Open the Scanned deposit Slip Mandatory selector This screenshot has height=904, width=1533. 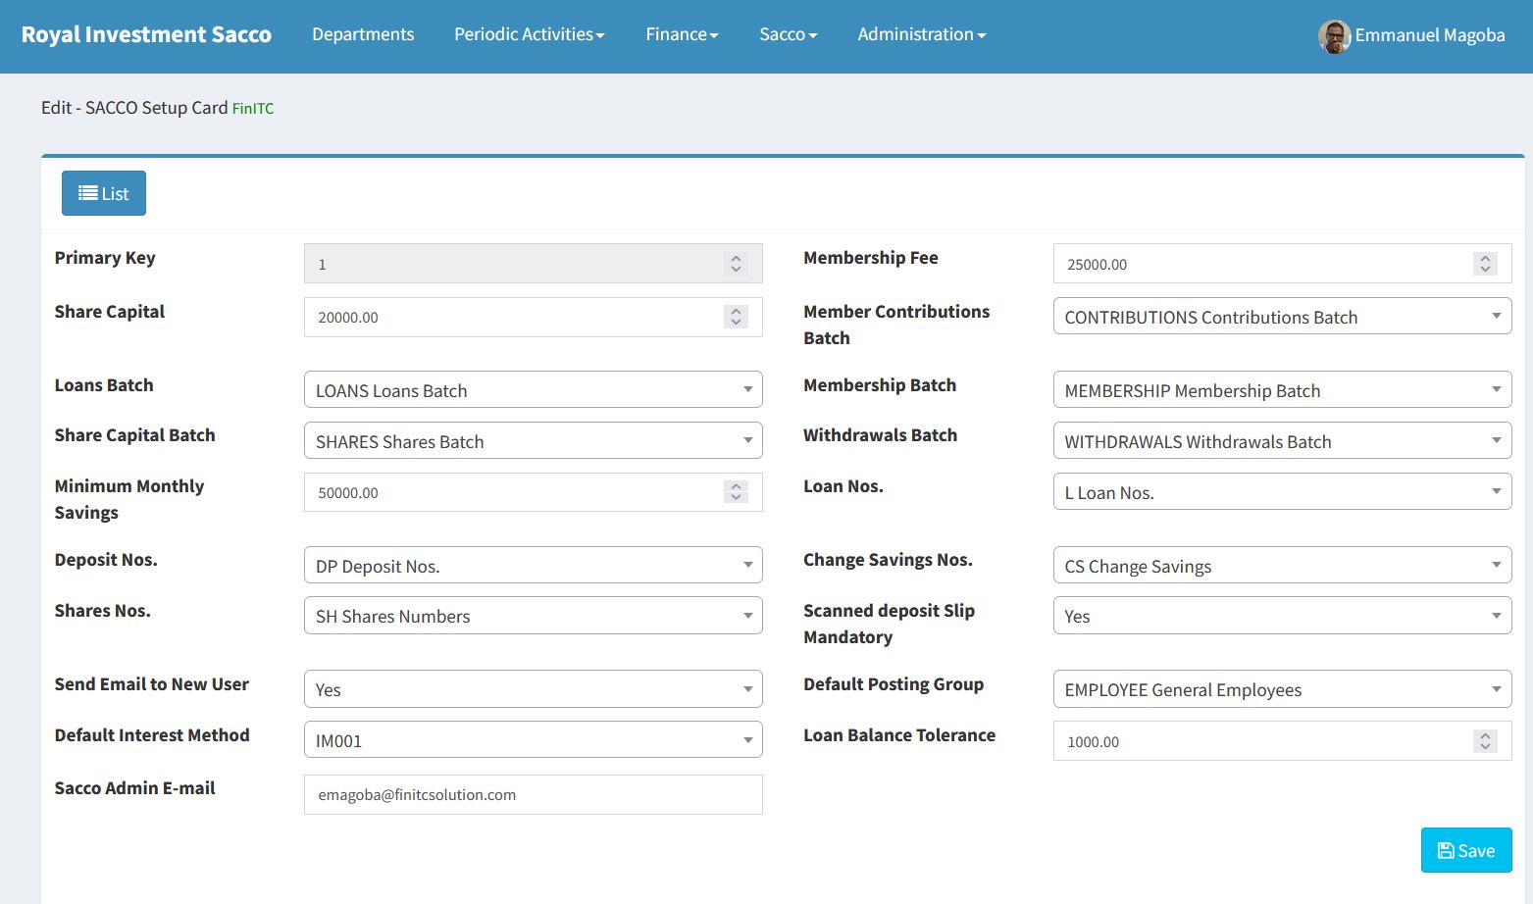pyautogui.click(x=1282, y=615)
